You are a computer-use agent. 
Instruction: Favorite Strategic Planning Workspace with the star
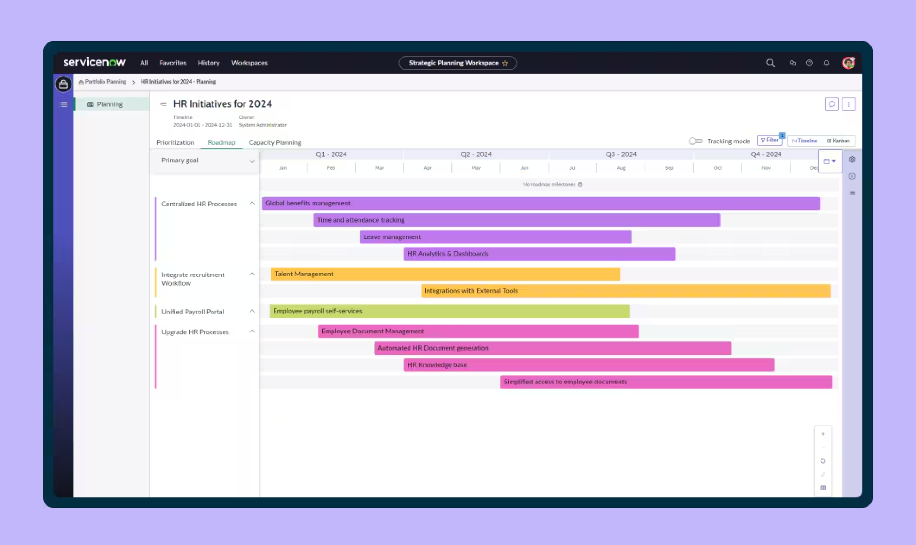coord(505,63)
